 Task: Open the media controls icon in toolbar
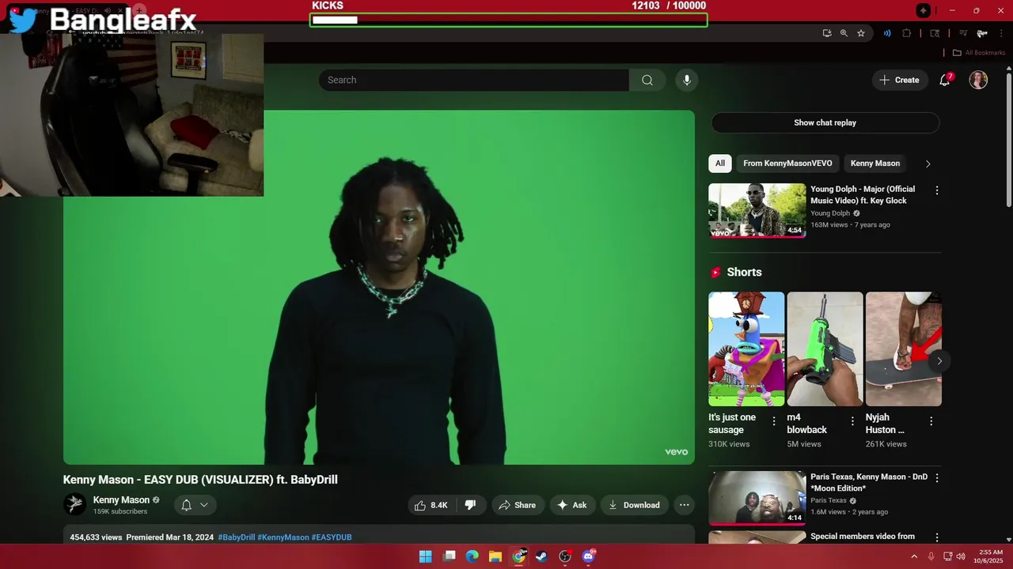tap(963, 33)
